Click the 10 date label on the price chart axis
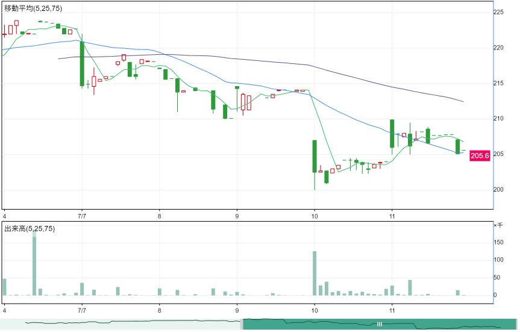520x332 pixels. (x=315, y=216)
